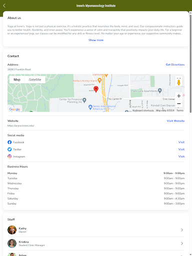The height and width of the screenshot is (256, 192).
Task: Click Kerby's Koney Island restaurant marker
Action: (x=99, y=80)
